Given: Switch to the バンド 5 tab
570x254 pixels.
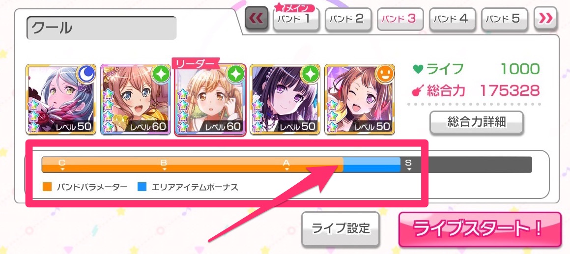Looking at the screenshot, I should tap(505, 19).
